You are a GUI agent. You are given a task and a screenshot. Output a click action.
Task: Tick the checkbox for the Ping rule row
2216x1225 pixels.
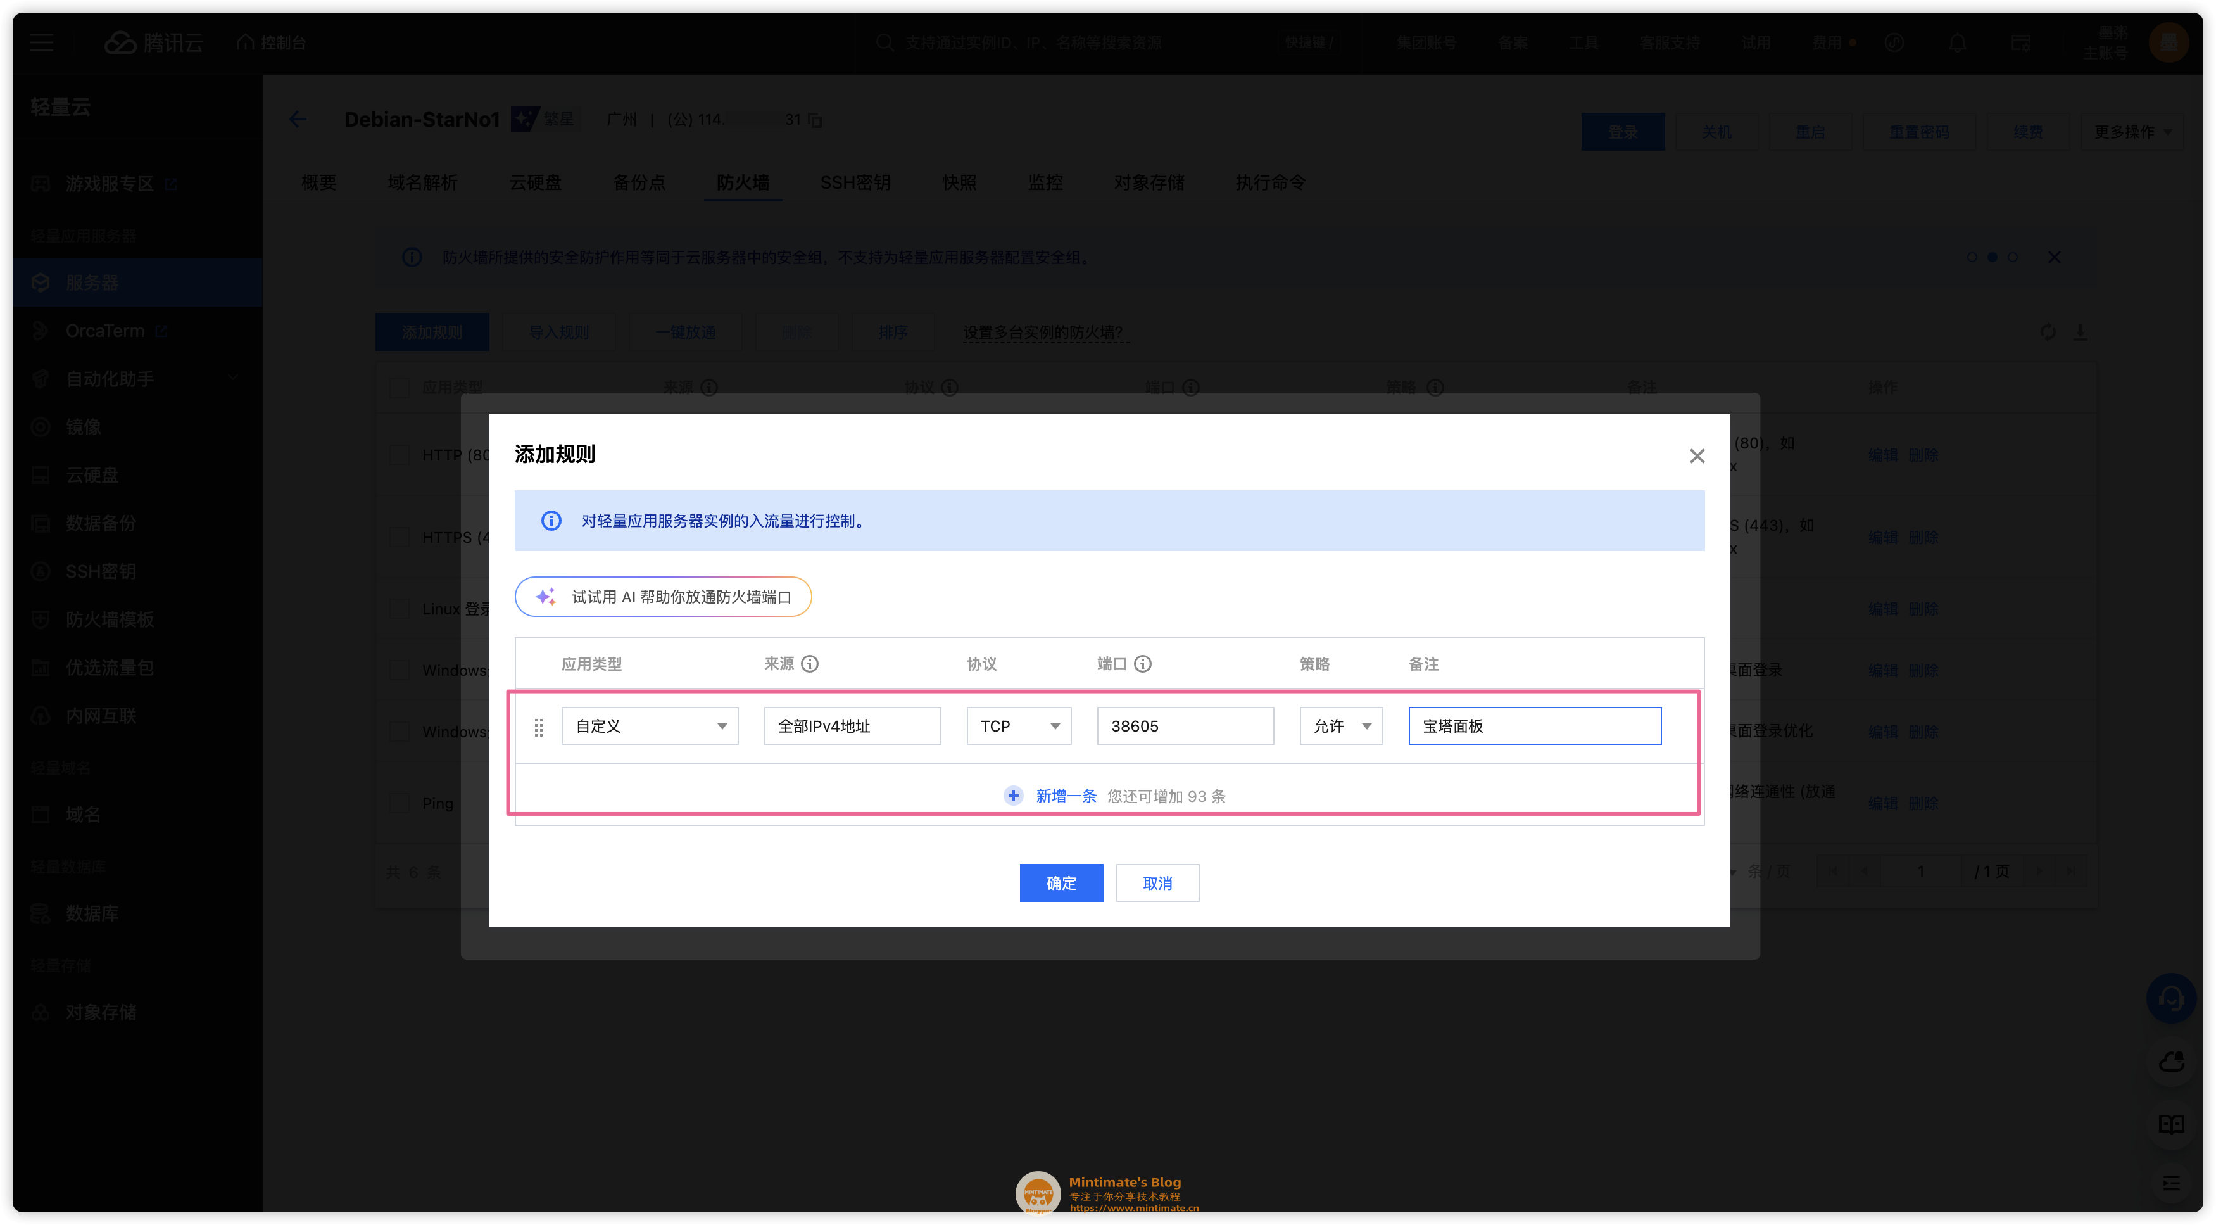point(399,803)
